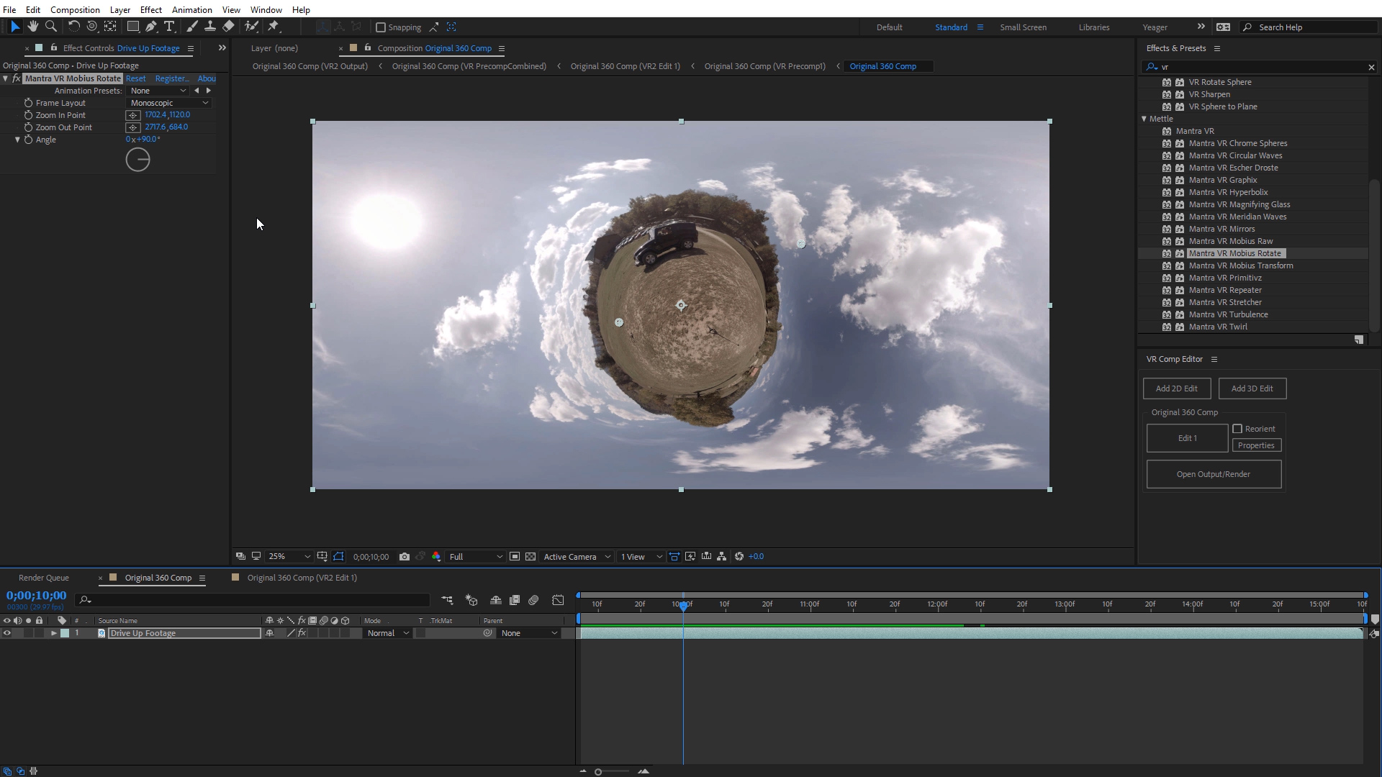Click the effects search field
Viewport: 1382px width, 777px height.
1260,67
